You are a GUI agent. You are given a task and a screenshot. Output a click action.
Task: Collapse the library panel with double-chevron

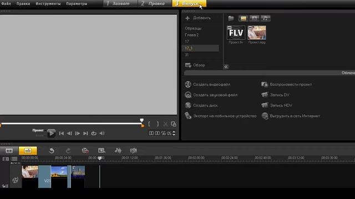point(226,67)
